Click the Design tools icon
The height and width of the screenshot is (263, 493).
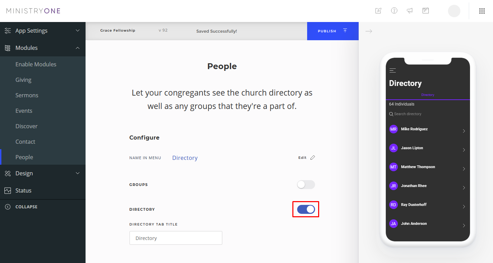[8, 173]
